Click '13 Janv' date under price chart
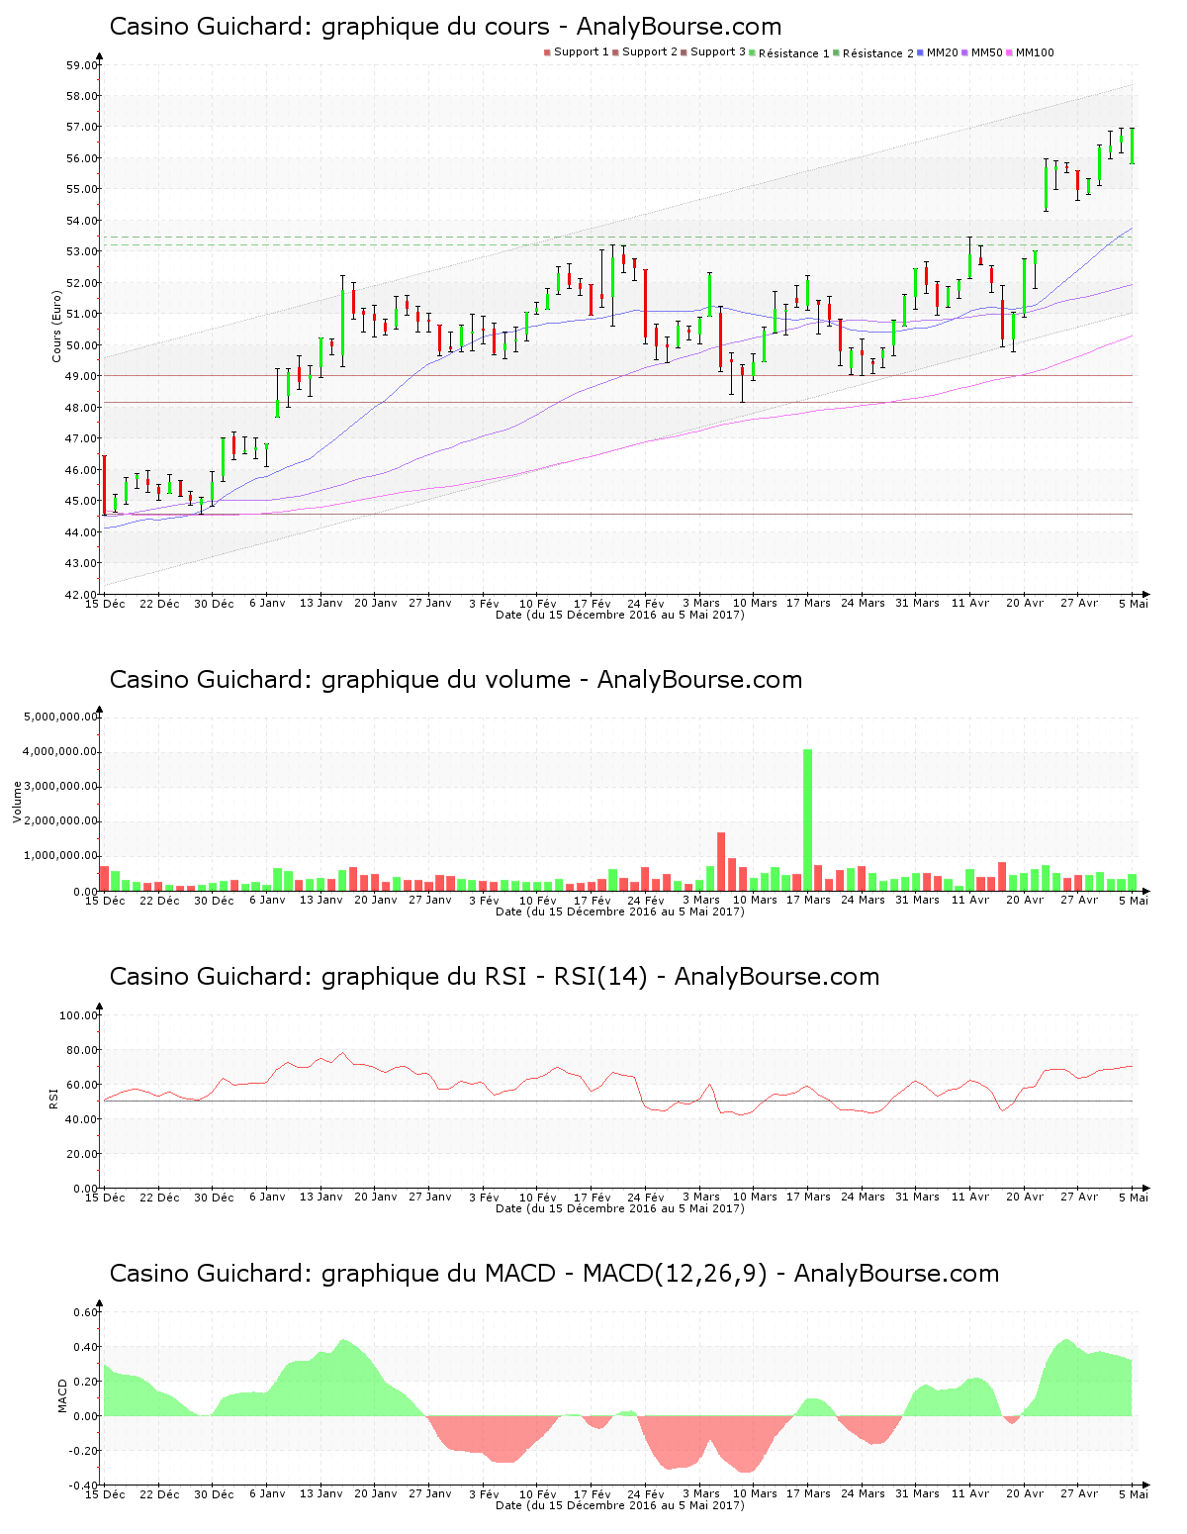Screen dimensions: 1187x1534 coord(321,603)
